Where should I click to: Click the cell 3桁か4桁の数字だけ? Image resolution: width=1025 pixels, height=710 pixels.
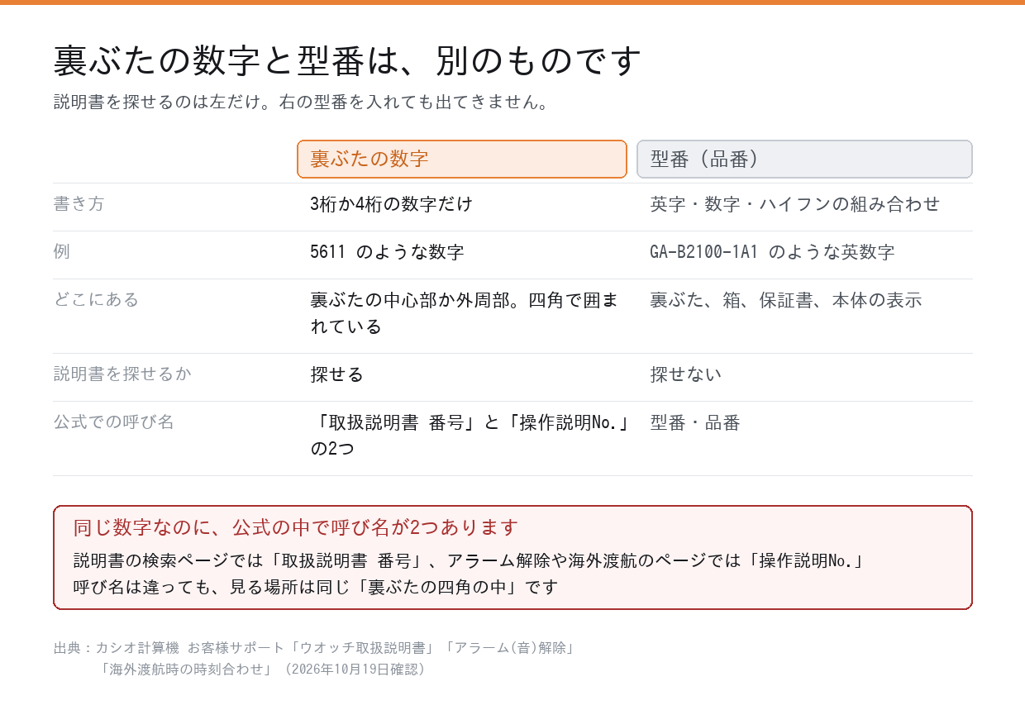coord(392,204)
